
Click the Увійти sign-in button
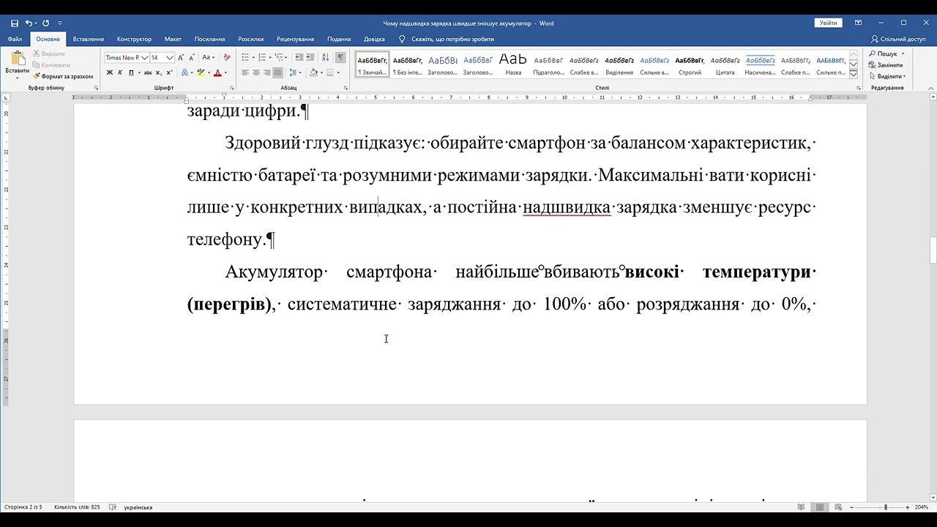point(828,23)
